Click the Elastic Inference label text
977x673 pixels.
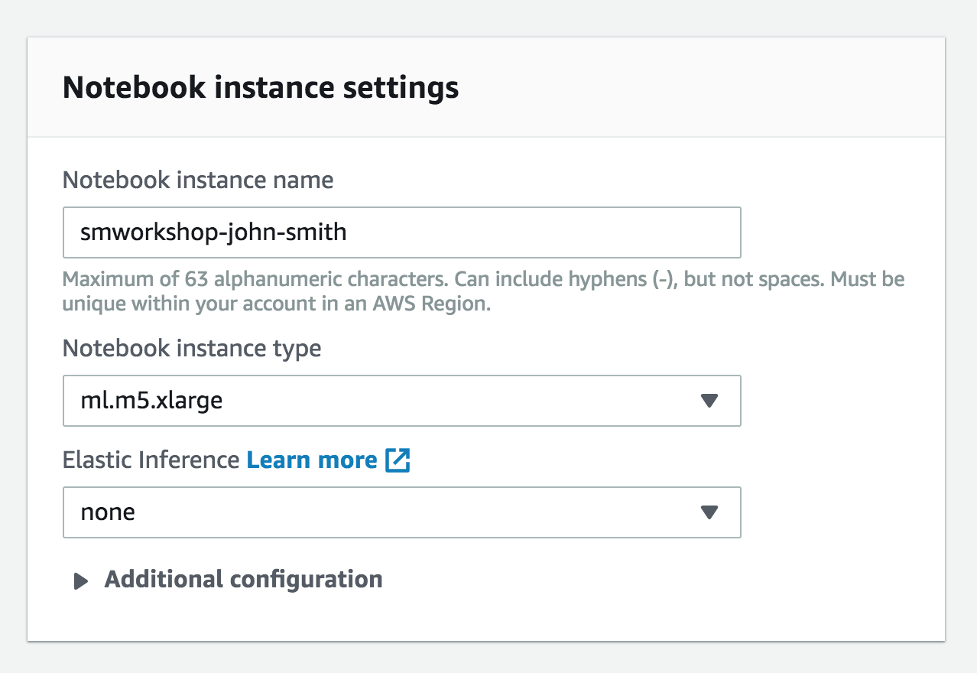pos(151,460)
